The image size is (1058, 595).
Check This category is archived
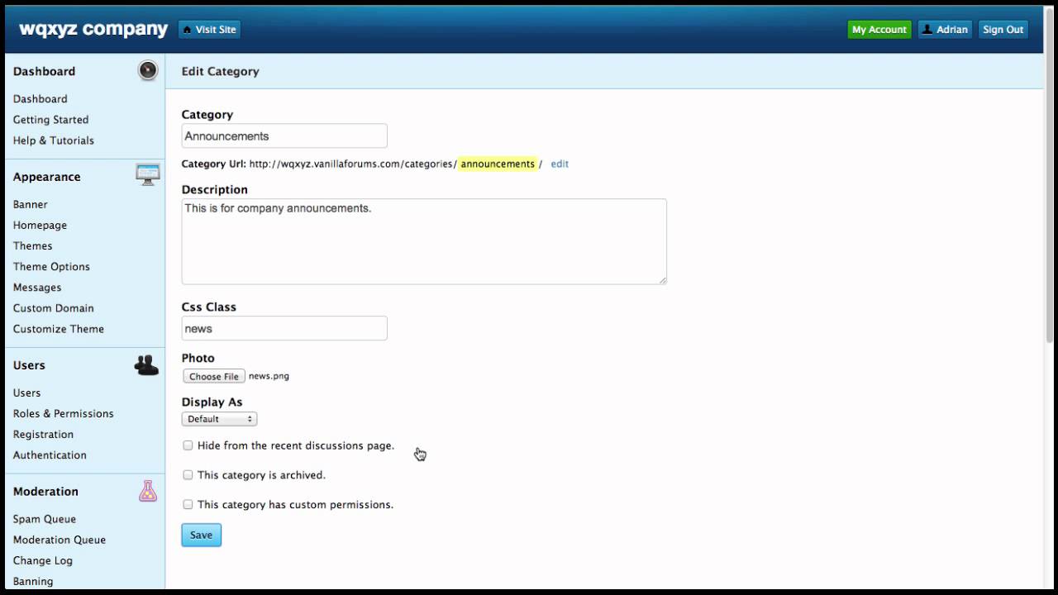(x=188, y=475)
